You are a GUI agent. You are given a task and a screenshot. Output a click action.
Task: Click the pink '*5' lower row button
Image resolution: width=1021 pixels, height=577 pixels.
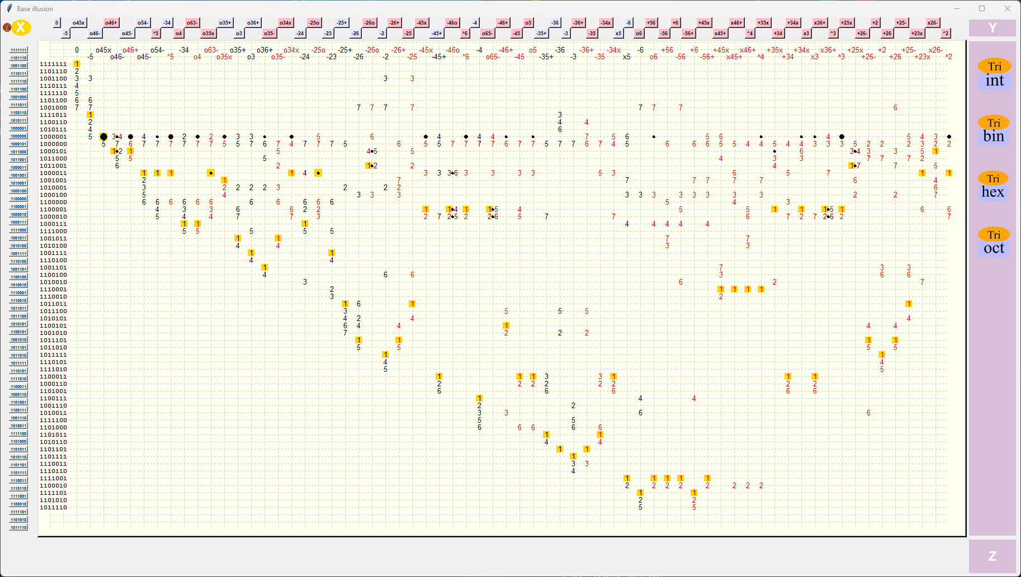point(156,33)
